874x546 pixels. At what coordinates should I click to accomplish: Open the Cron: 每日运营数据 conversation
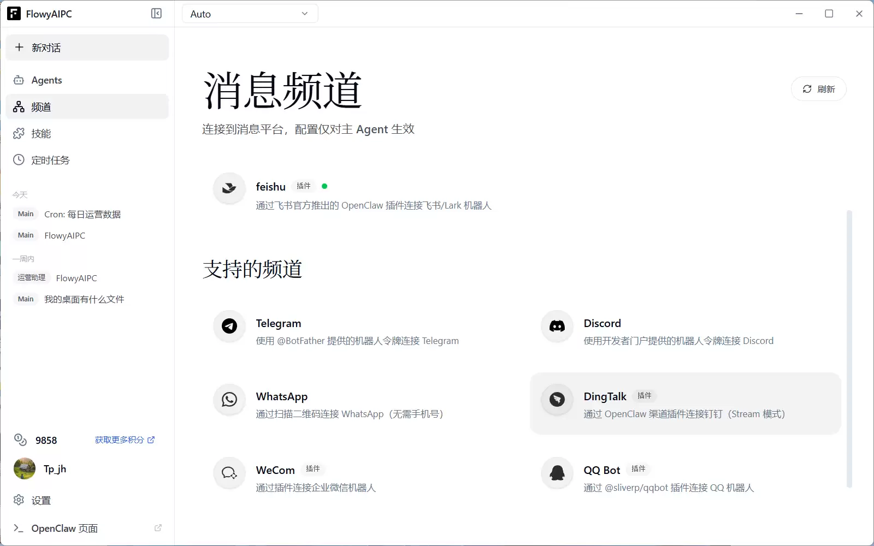click(x=82, y=215)
